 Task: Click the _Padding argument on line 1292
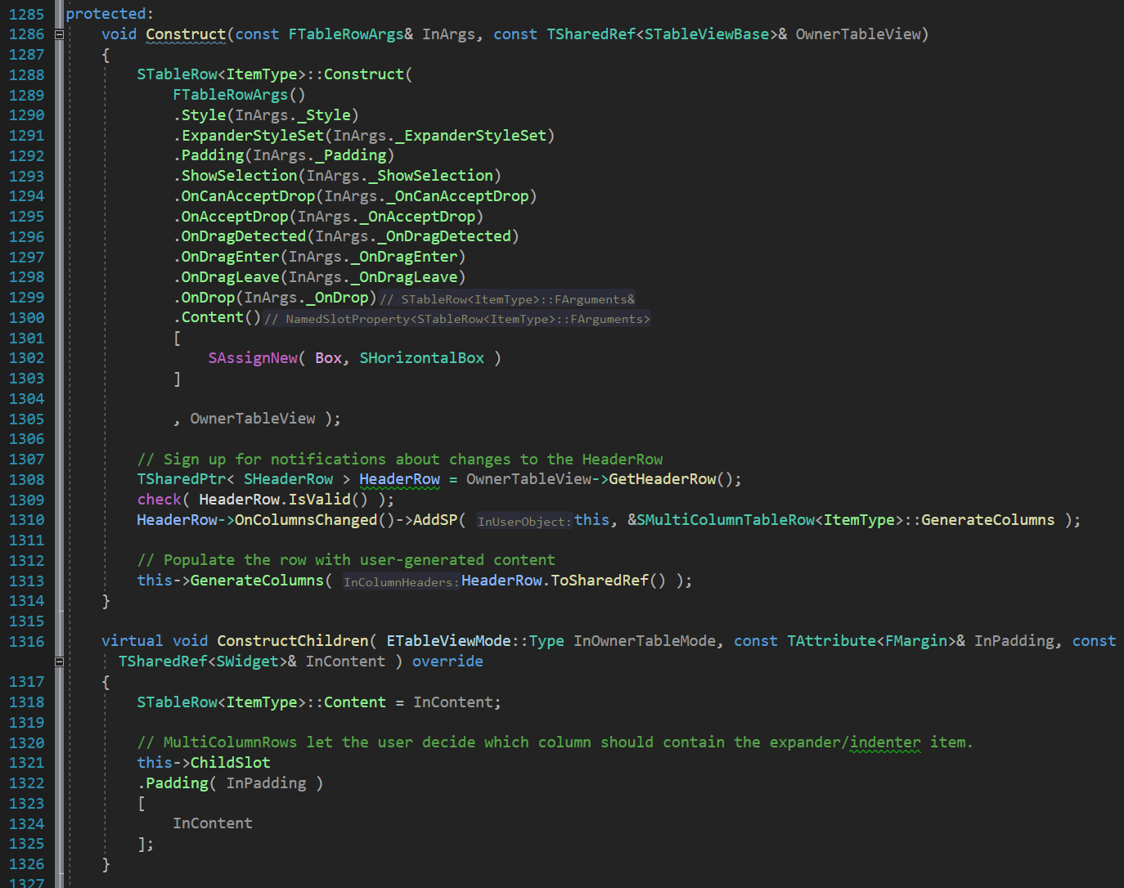[x=351, y=155]
